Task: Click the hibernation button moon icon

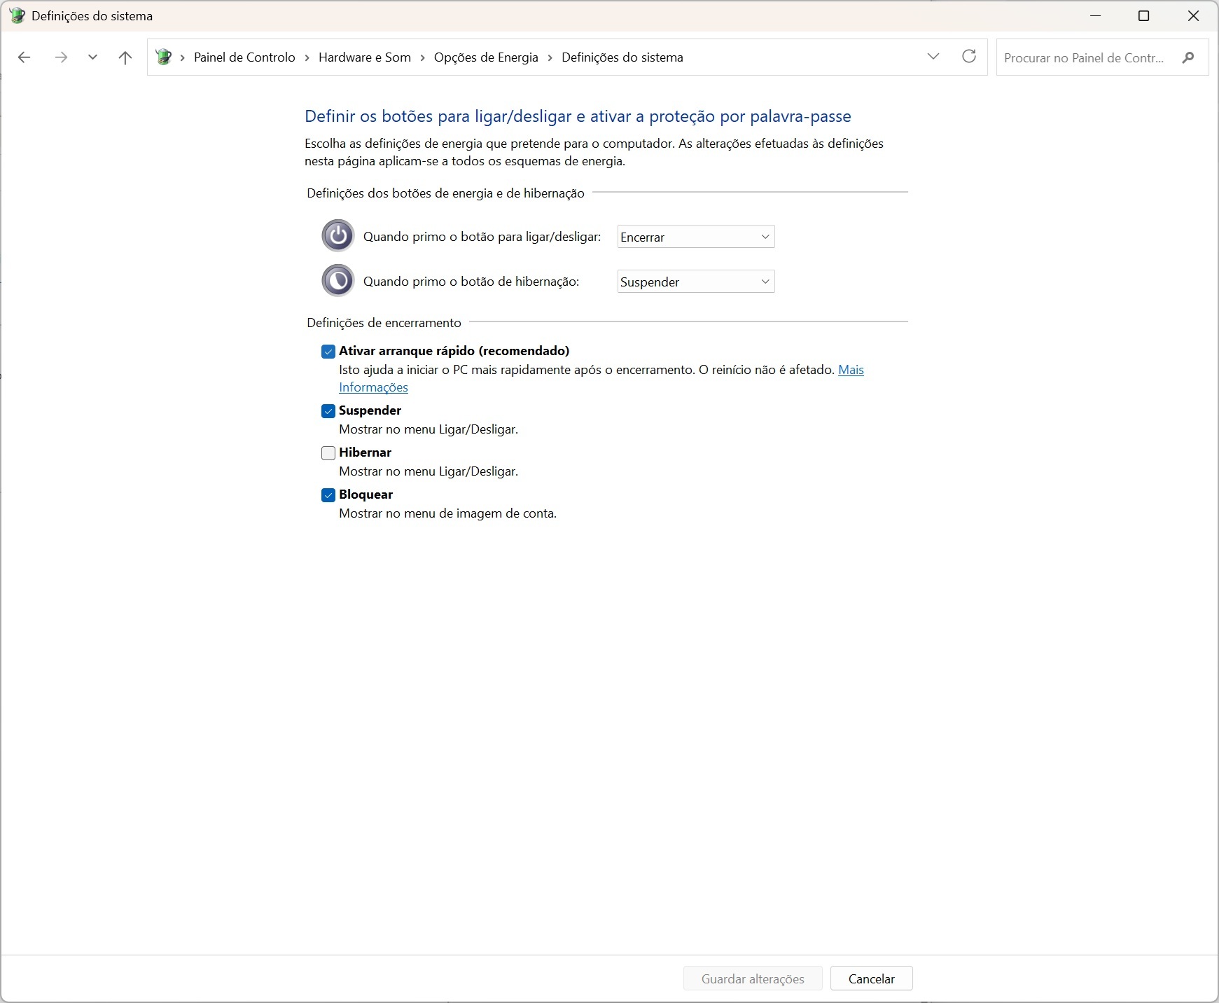Action: (338, 281)
